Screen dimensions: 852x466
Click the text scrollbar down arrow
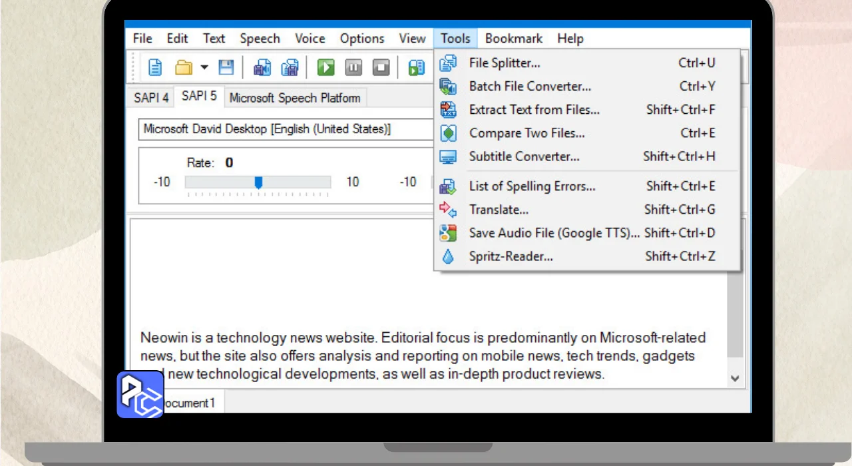[x=735, y=378]
